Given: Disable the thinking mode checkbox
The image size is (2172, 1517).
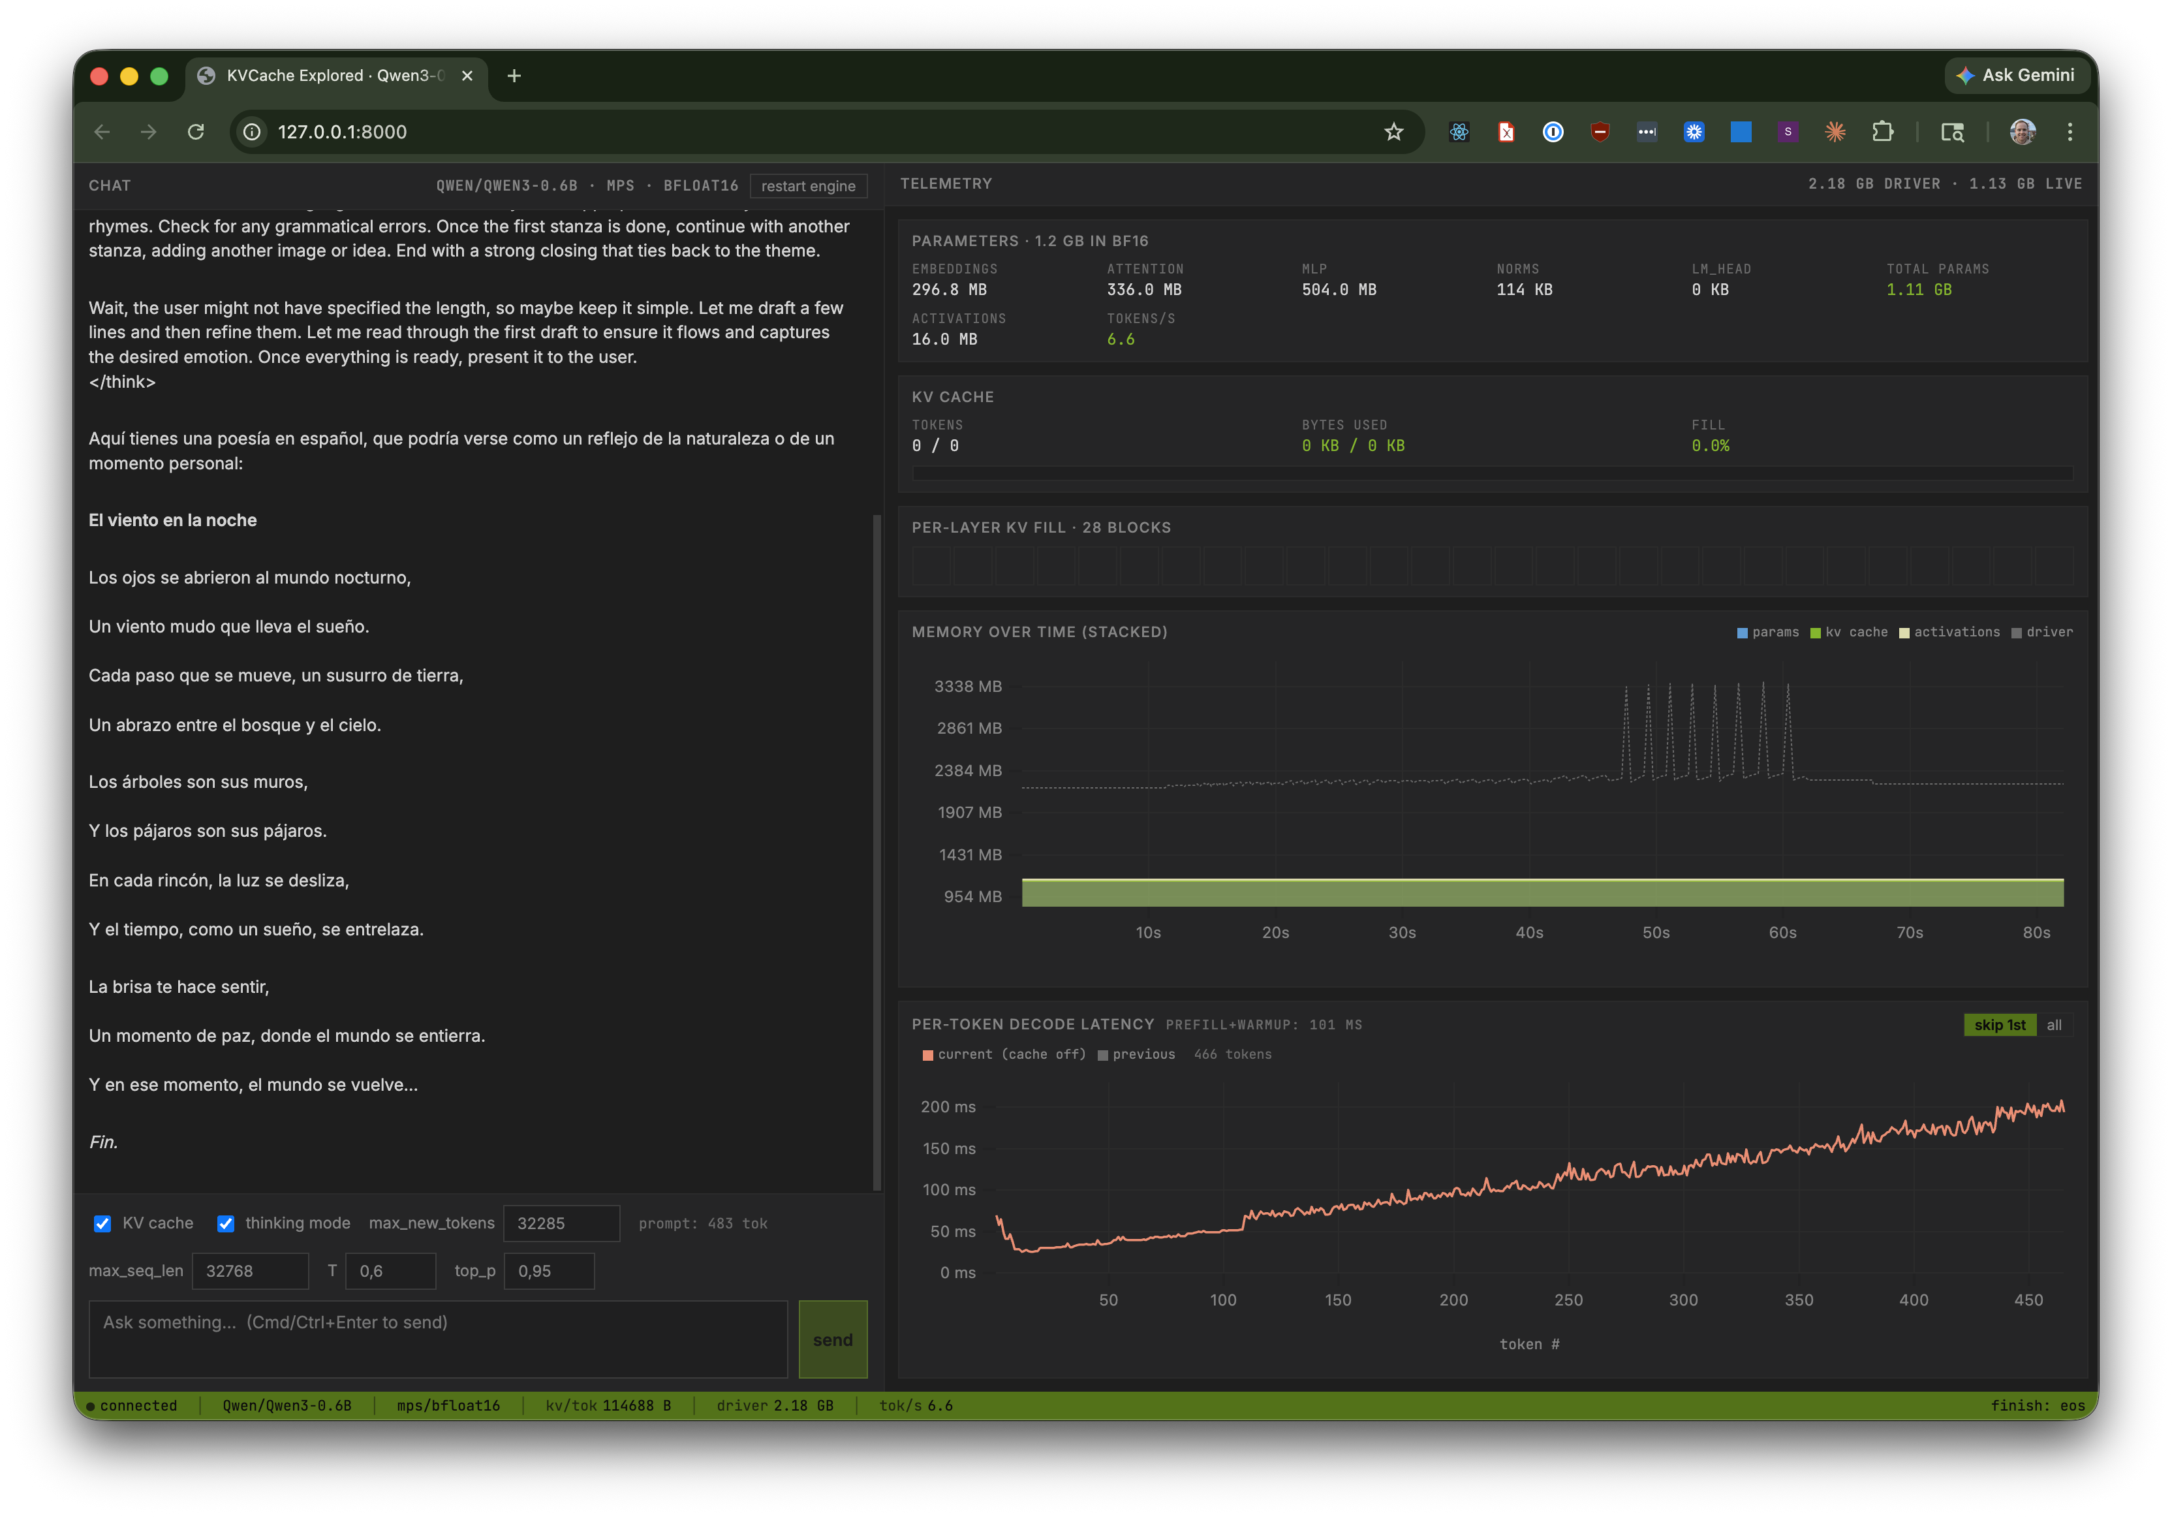Looking at the screenshot, I should pos(226,1224).
